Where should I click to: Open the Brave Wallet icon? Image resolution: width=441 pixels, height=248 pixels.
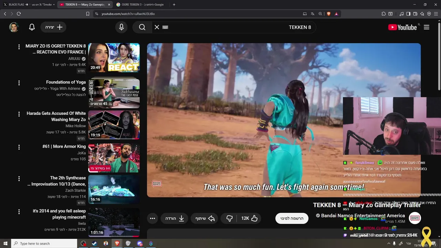click(415, 14)
